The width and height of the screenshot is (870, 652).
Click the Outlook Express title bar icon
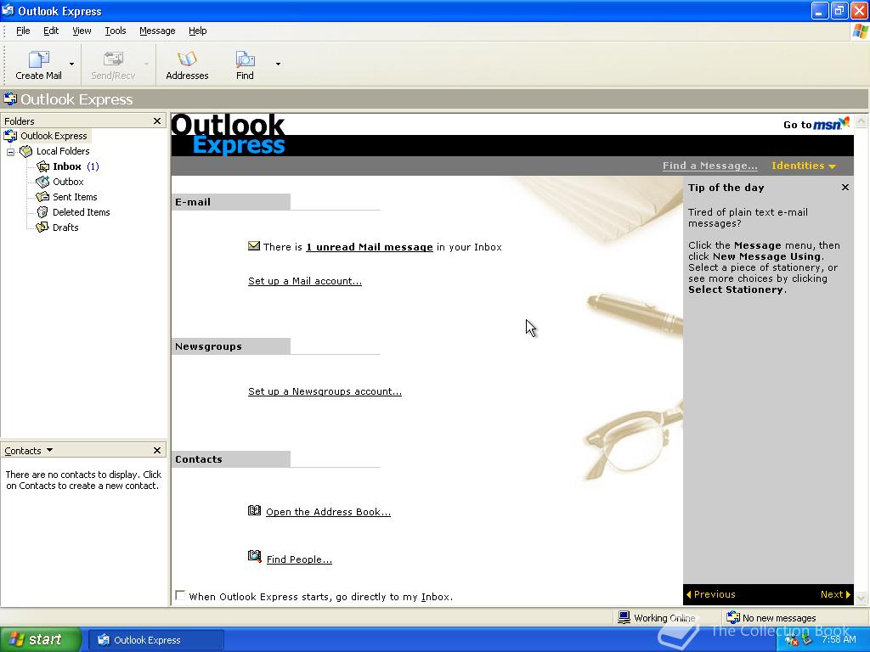(8, 10)
